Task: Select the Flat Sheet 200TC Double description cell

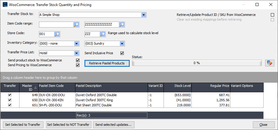Action: (x=111, y=105)
